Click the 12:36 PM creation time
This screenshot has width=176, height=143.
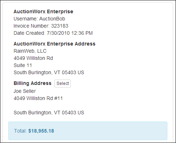pyautogui.click(x=82, y=33)
